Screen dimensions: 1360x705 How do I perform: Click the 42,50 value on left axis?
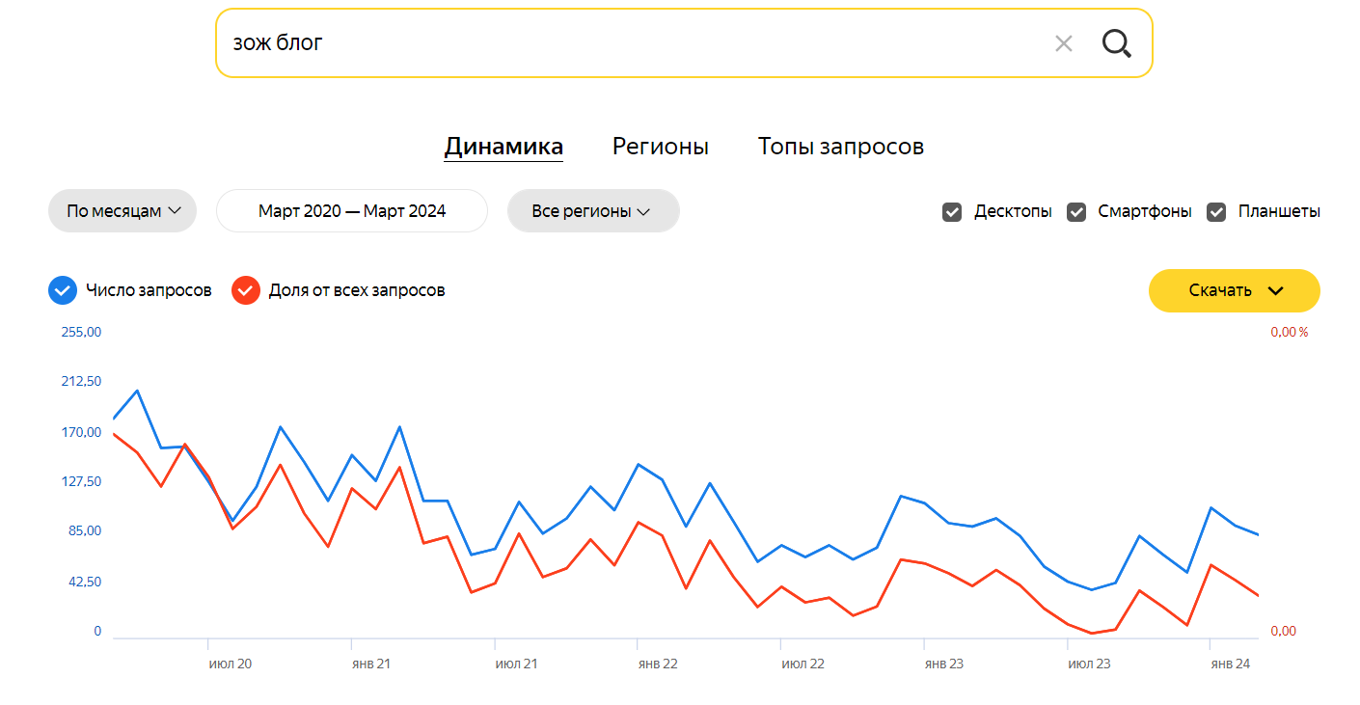coord(85,582)
